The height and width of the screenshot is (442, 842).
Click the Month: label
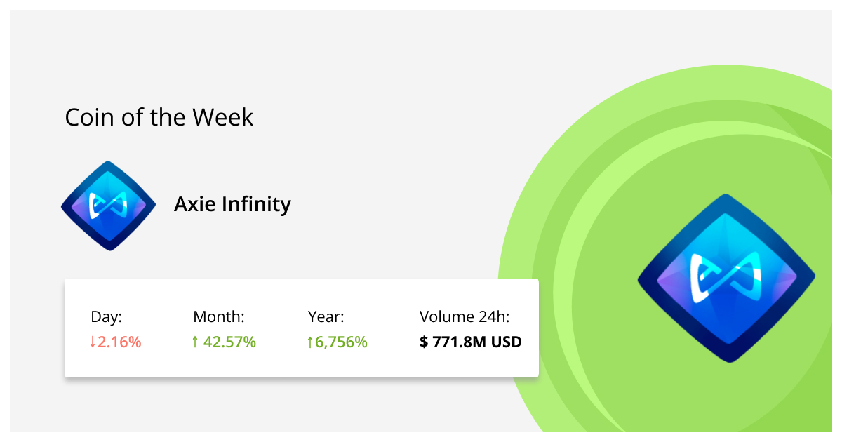pos(218,316)
